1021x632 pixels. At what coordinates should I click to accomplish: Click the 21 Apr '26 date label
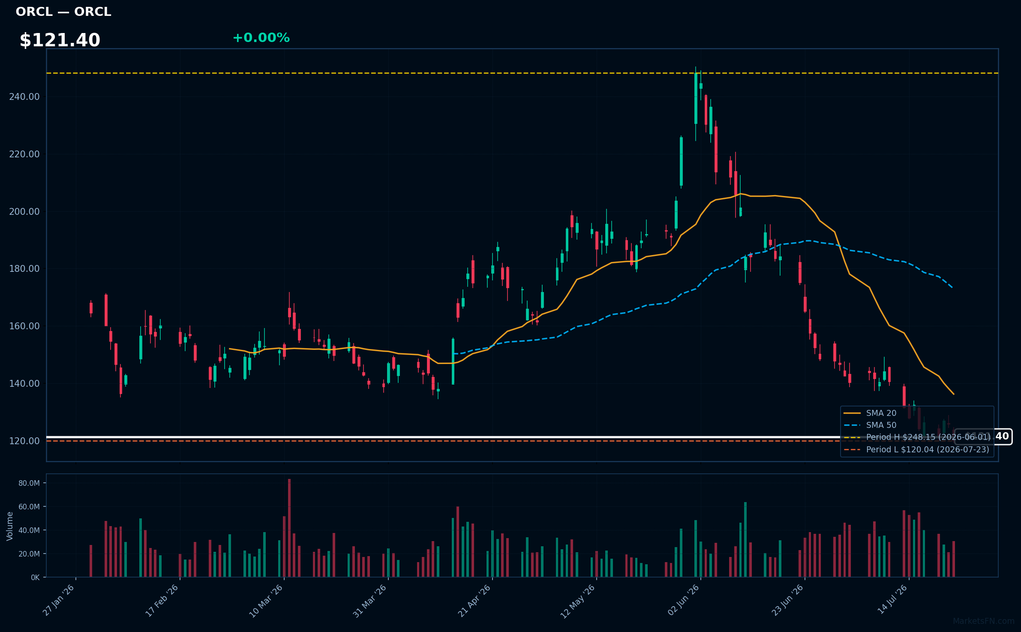(474, 600)
